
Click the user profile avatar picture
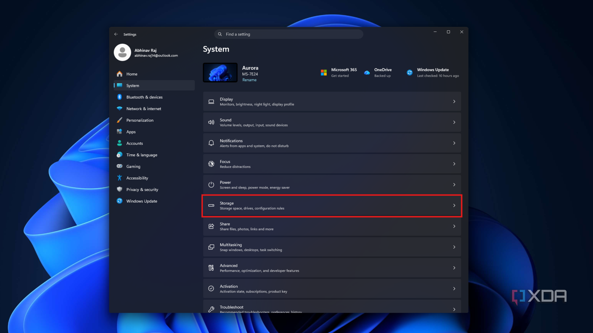click(122, 52)
